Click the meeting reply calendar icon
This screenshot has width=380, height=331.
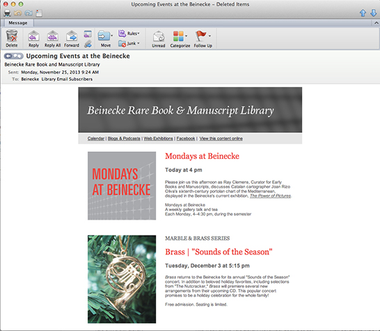click(88, 34)
